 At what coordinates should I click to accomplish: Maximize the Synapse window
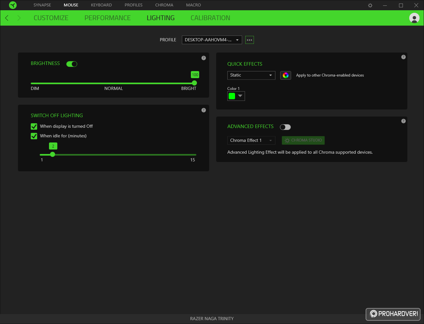pyautogui.click(x=401, y=5)
